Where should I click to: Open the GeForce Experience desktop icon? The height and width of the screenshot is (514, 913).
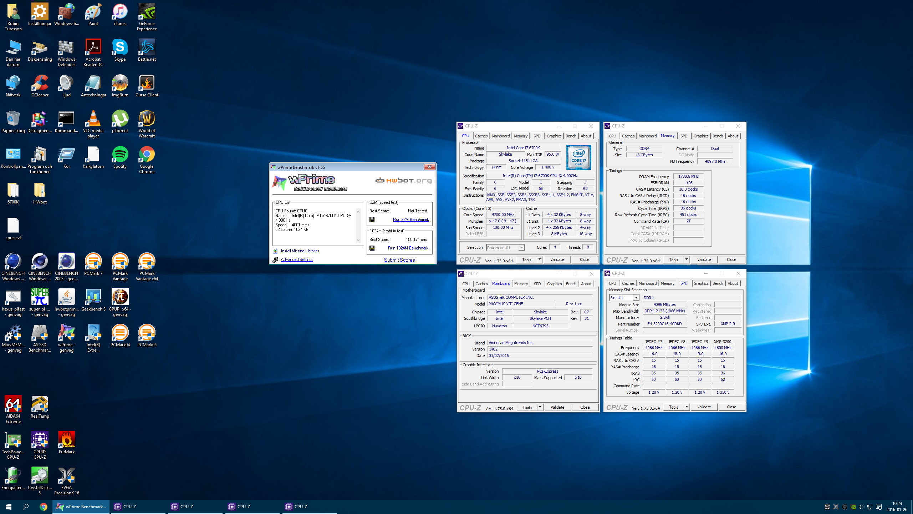147,17
